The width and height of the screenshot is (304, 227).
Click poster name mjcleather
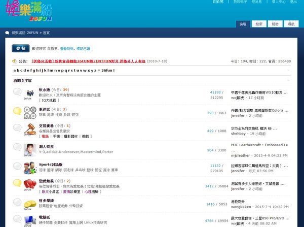pyautogui.click(x=240, y=155)
